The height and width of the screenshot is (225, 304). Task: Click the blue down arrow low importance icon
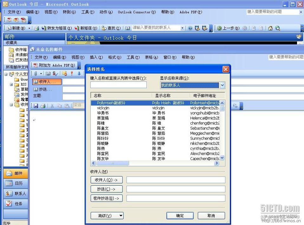(x=79, y=74)
